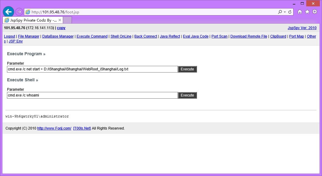Close the browser window
This screenshot has width=322, height=176.
coord(313,4)
